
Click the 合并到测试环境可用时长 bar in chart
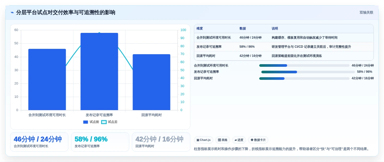click(x=47, y=79)
